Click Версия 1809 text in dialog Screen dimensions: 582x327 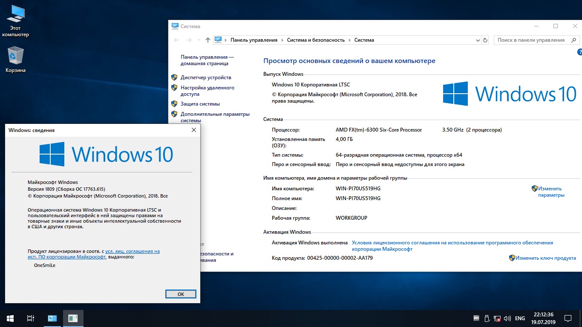pos(66,189)
